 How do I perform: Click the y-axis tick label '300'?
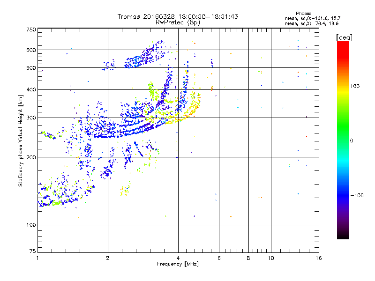tap(31, 118)
